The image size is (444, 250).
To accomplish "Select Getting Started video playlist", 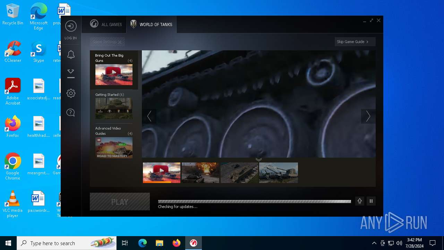I will pyautogui.click(x=114, y=106).
